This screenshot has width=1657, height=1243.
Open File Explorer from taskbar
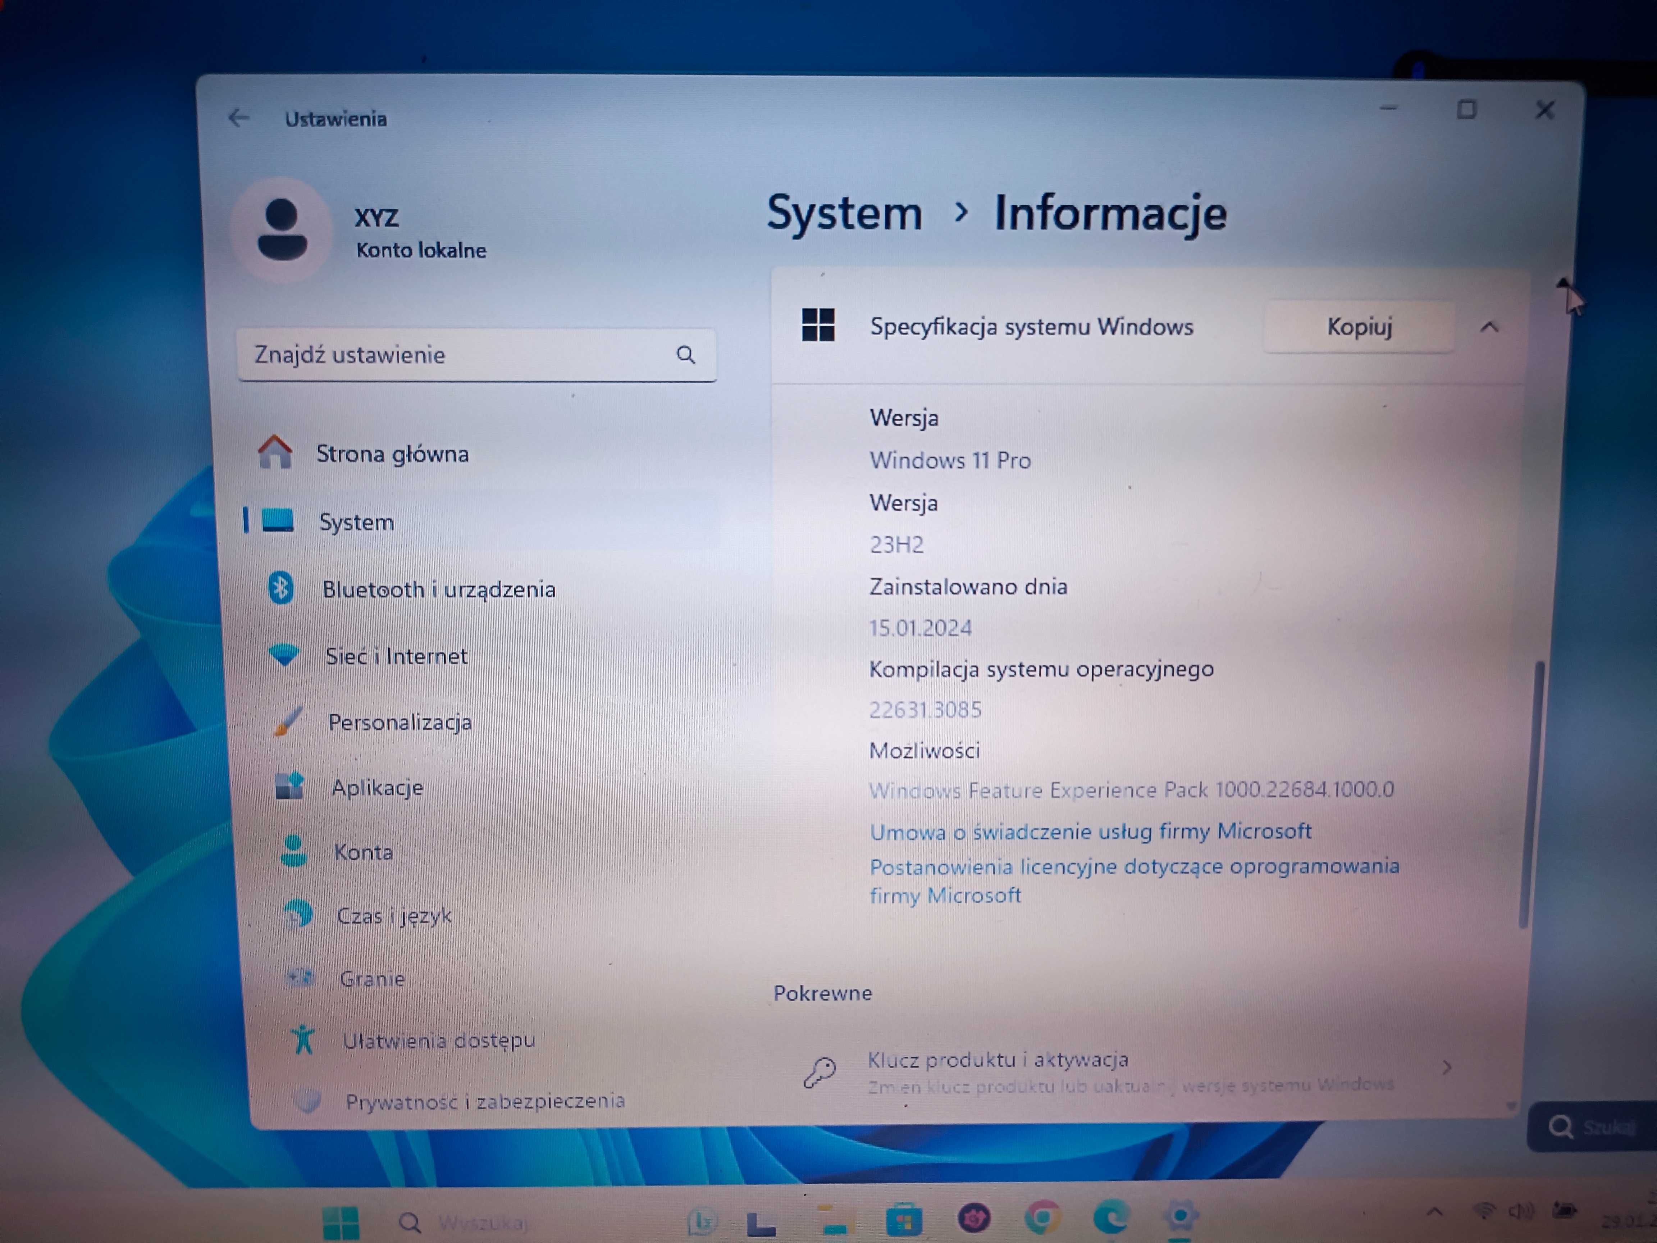(835, 1220)
